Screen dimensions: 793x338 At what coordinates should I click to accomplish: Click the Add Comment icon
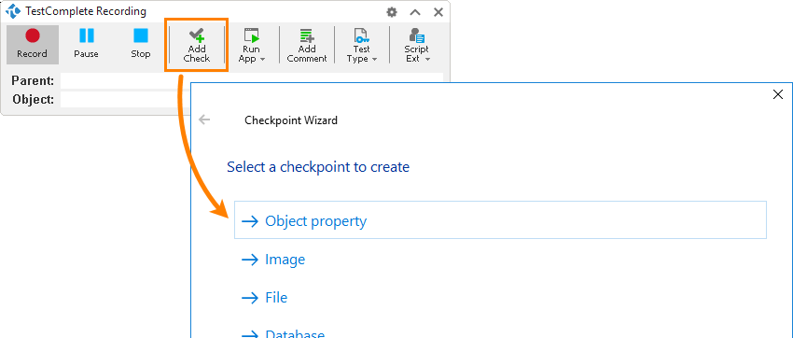pyautogui.click(x=307, y=35)
